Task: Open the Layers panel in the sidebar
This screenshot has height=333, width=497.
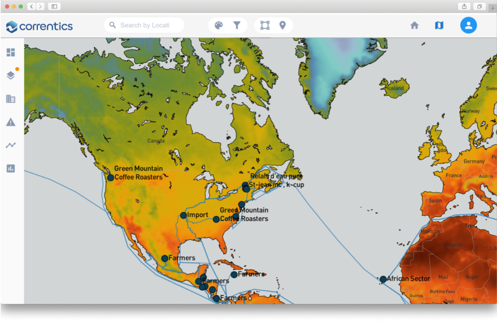Action: pyautogui.click(x=10, y=75)
